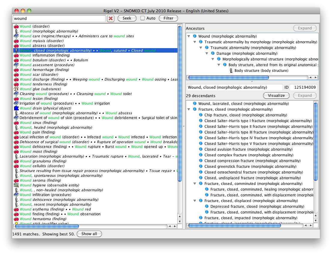Click descendants panel vertical scrollbar thumb
The height and width of the screenshot is (255, 332).
[315, 141]
